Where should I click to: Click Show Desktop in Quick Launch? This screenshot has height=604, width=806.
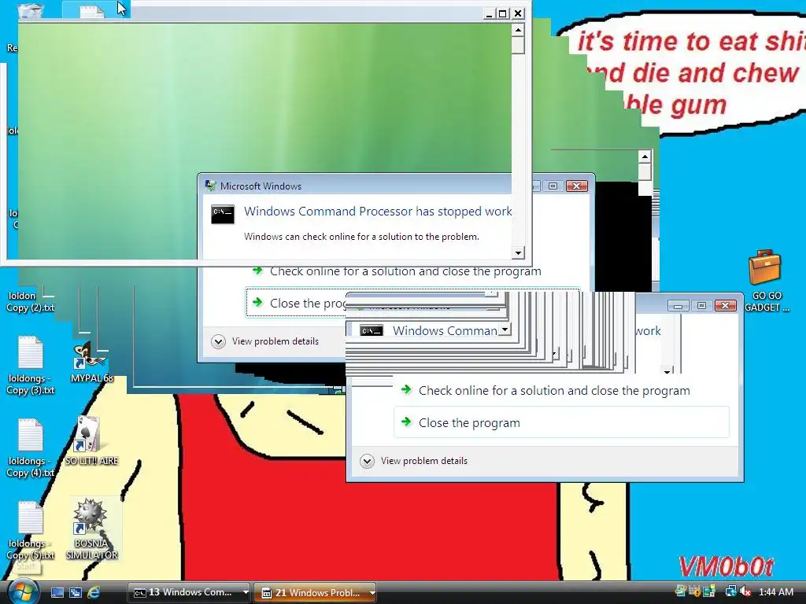[57, 593]
